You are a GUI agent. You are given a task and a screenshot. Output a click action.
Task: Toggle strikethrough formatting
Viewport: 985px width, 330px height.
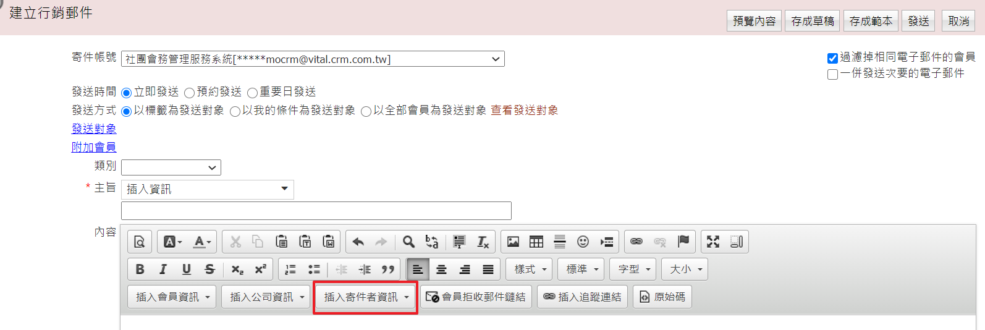(210, 269)
